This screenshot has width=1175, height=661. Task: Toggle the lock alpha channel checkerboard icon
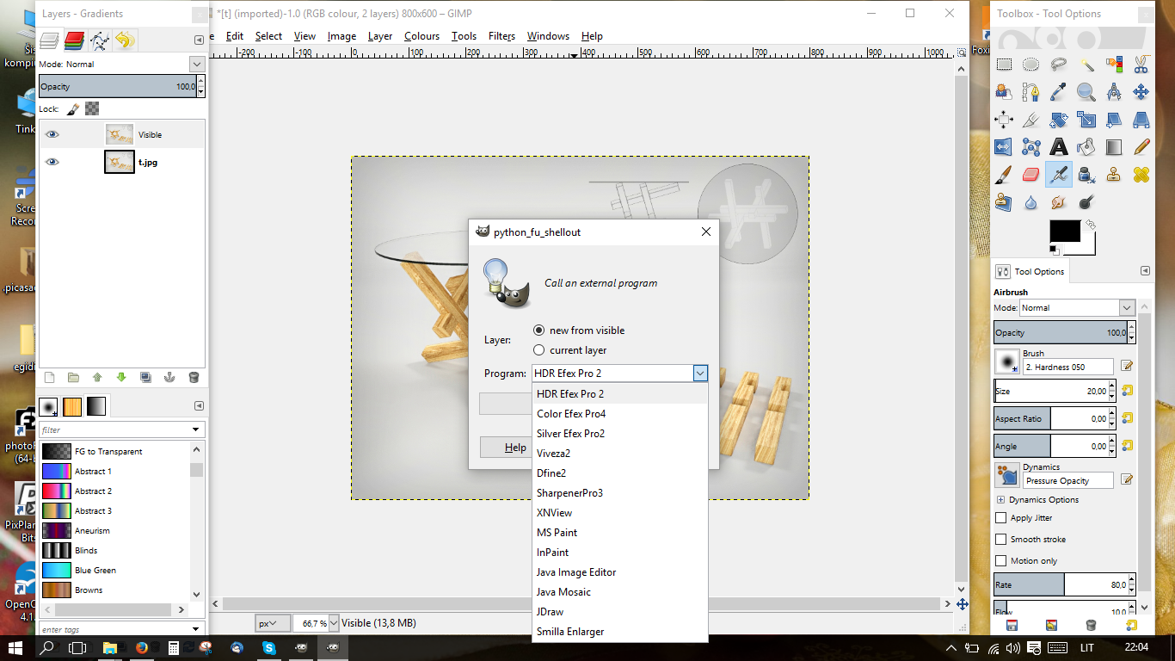tap(92, 108)
